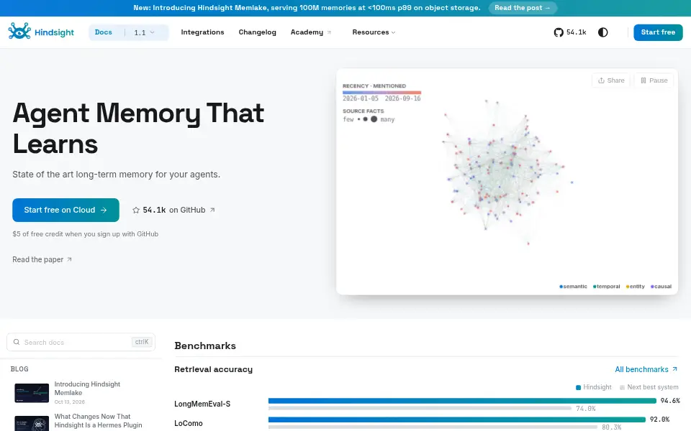Click the Introducing Hindsight Memlake blog title
Image resolution: width=691 pixels, height=431 pixels.
pos(87,389)
